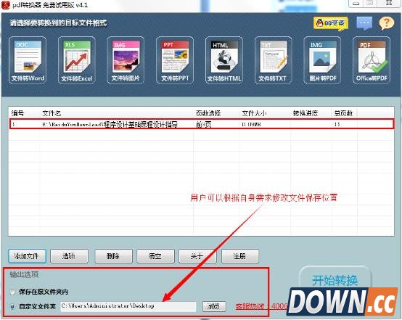
Task: Open the blue message bubble icon
Action: 364,23
